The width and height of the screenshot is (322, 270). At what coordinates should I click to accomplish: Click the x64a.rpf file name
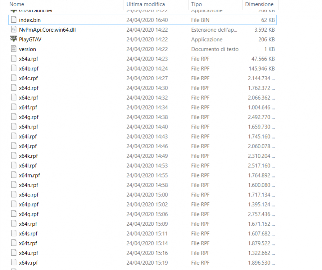(28, 59)
